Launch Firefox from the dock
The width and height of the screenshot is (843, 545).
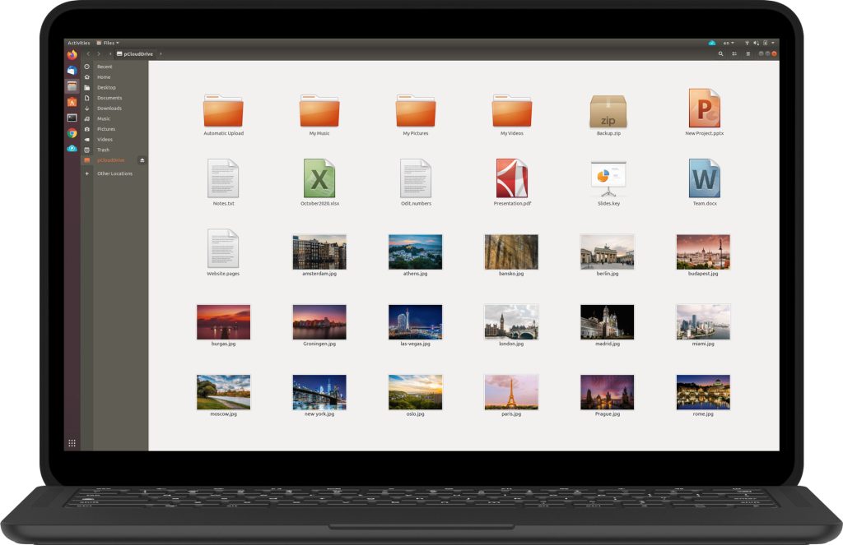(x=72, y=55)
